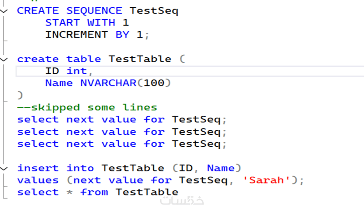Collapse the insert into TestTable block
The height and width of the screenshot is (209, 364).
[x=5, y=168]
